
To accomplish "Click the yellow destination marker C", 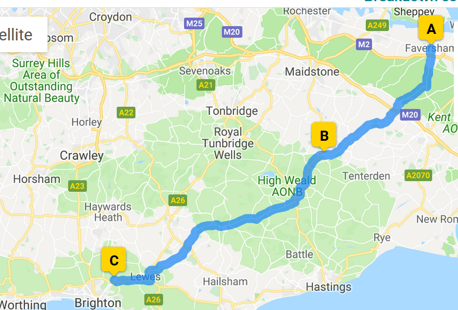I will 113,260.
